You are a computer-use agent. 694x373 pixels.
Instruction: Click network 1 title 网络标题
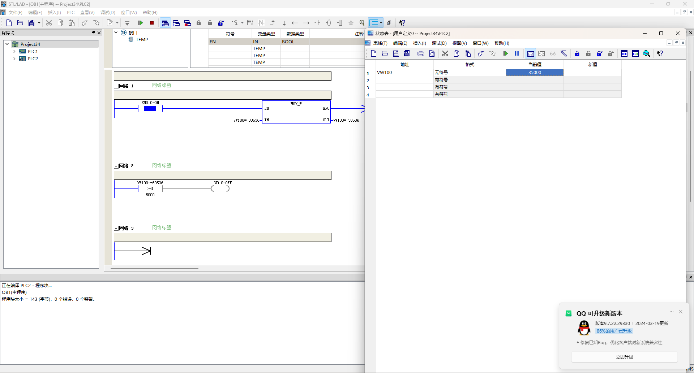point(162,86)
